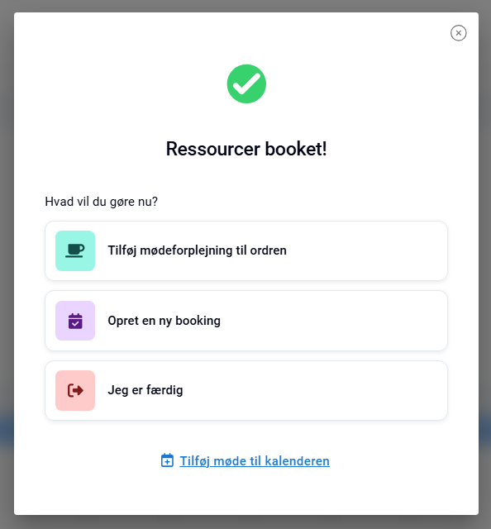Click the mint green tile behind the coffee icon
The width and height of the screenshot is (491, 529).
pos(75,250)
